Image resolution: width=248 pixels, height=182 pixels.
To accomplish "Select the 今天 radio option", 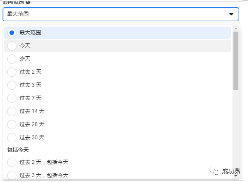I will tap(12, 46).
